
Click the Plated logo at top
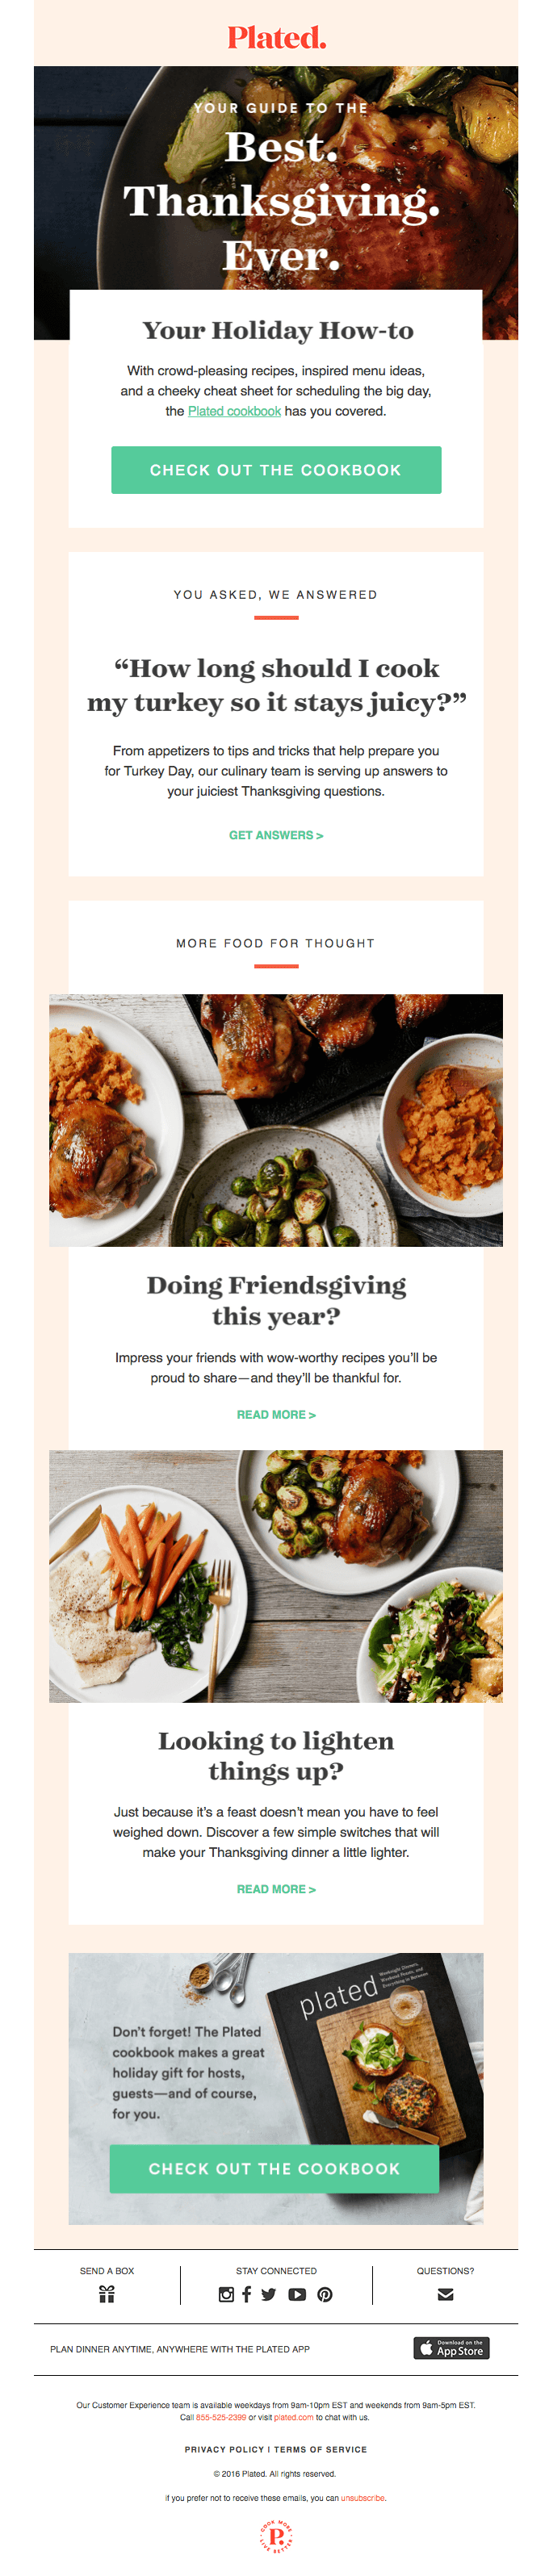(x=276, y=38)
